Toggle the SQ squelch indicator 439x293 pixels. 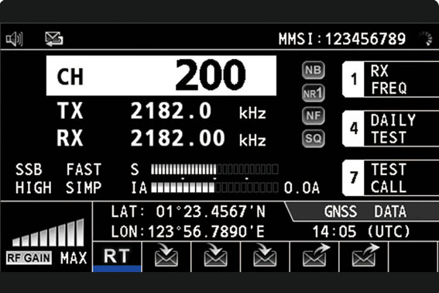point(314,139)
